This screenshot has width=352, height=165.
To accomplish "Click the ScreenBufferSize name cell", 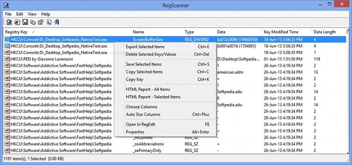I will [148, 40].
